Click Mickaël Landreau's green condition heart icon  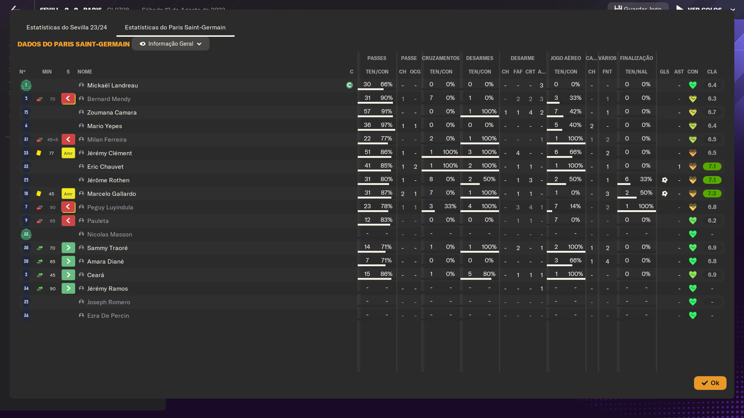coord(693,85)
